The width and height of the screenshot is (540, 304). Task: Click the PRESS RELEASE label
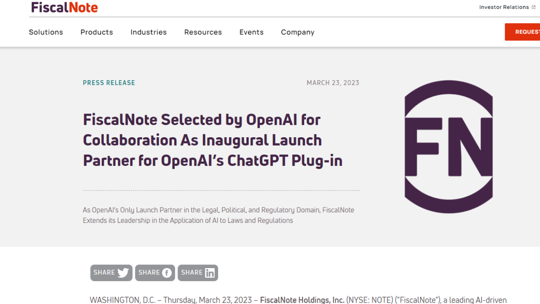(x=109, y=83)
